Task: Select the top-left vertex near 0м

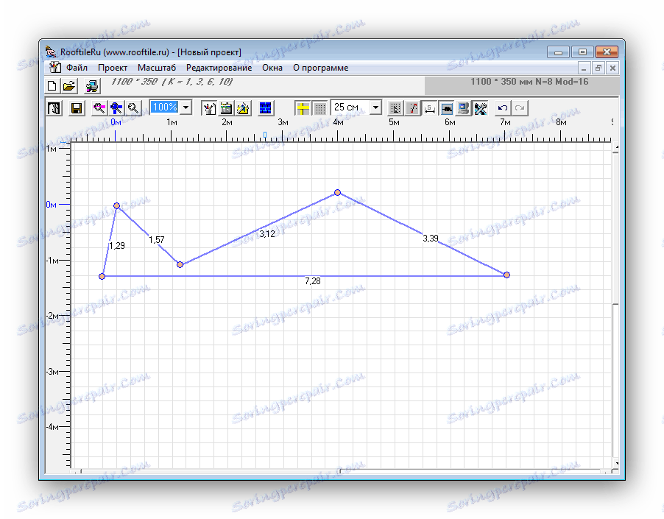Action: click(117, 205)
